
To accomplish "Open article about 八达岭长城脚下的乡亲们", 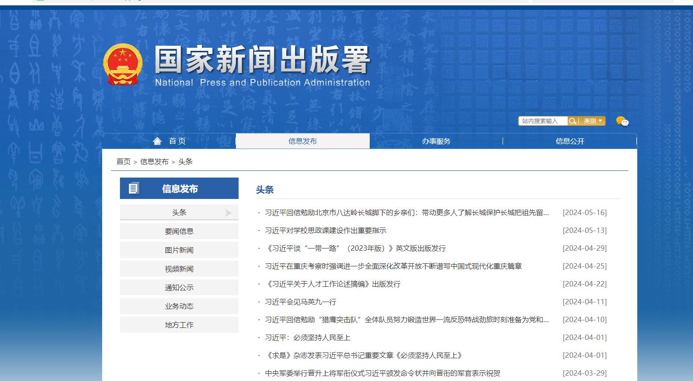I will point(407,212).
